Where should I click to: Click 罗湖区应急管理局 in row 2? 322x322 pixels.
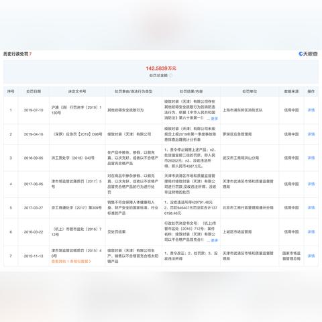pyautogui.click(x=237, y=134)
